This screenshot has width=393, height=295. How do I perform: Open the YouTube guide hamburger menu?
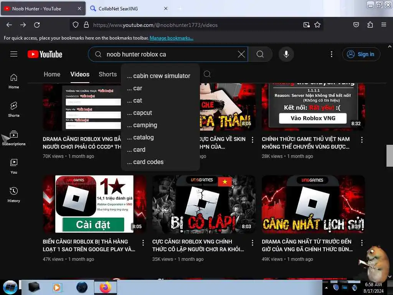tap(14, 54)
